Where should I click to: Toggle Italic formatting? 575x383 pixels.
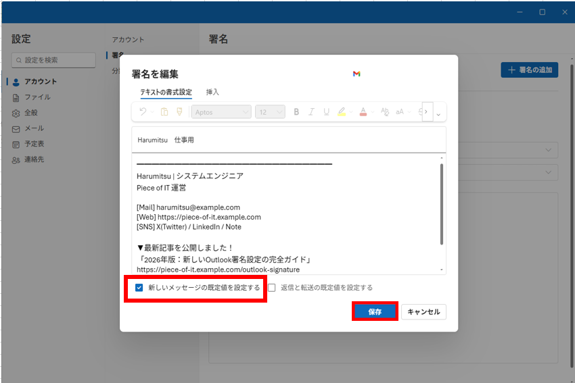coord(311,112)
